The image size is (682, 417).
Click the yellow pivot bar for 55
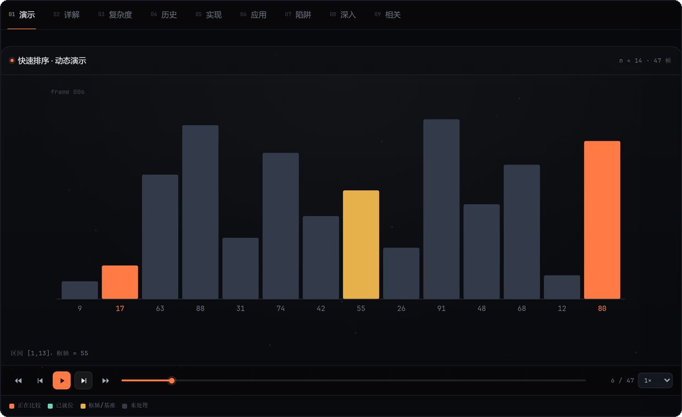point(361,245)
